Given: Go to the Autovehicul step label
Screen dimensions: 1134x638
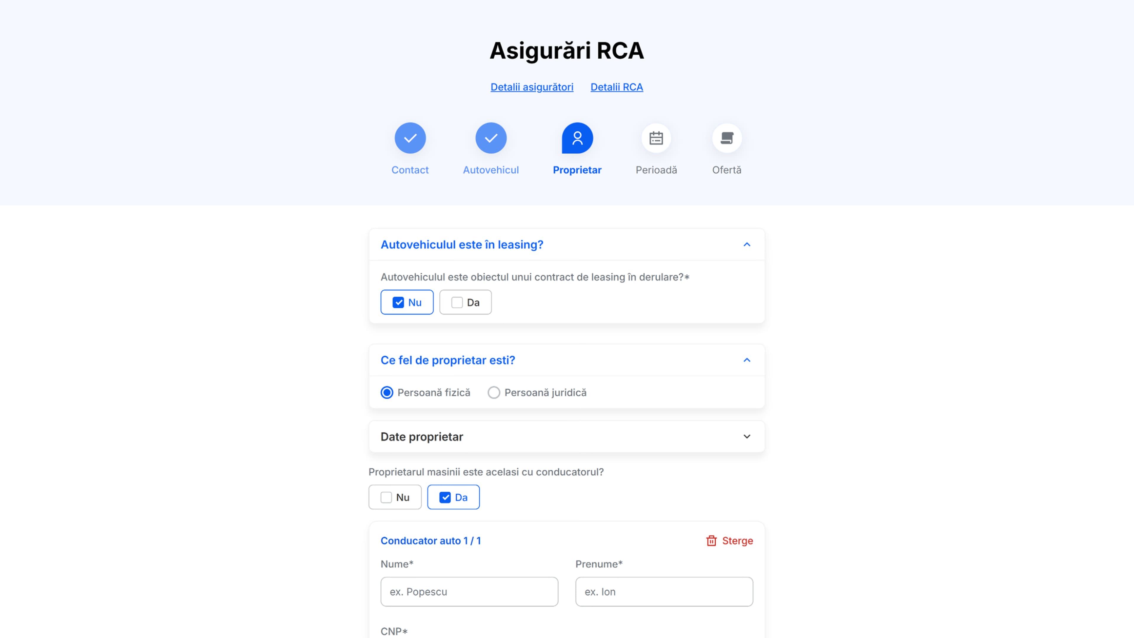Looking at the screenshot, I should point(491,170).
